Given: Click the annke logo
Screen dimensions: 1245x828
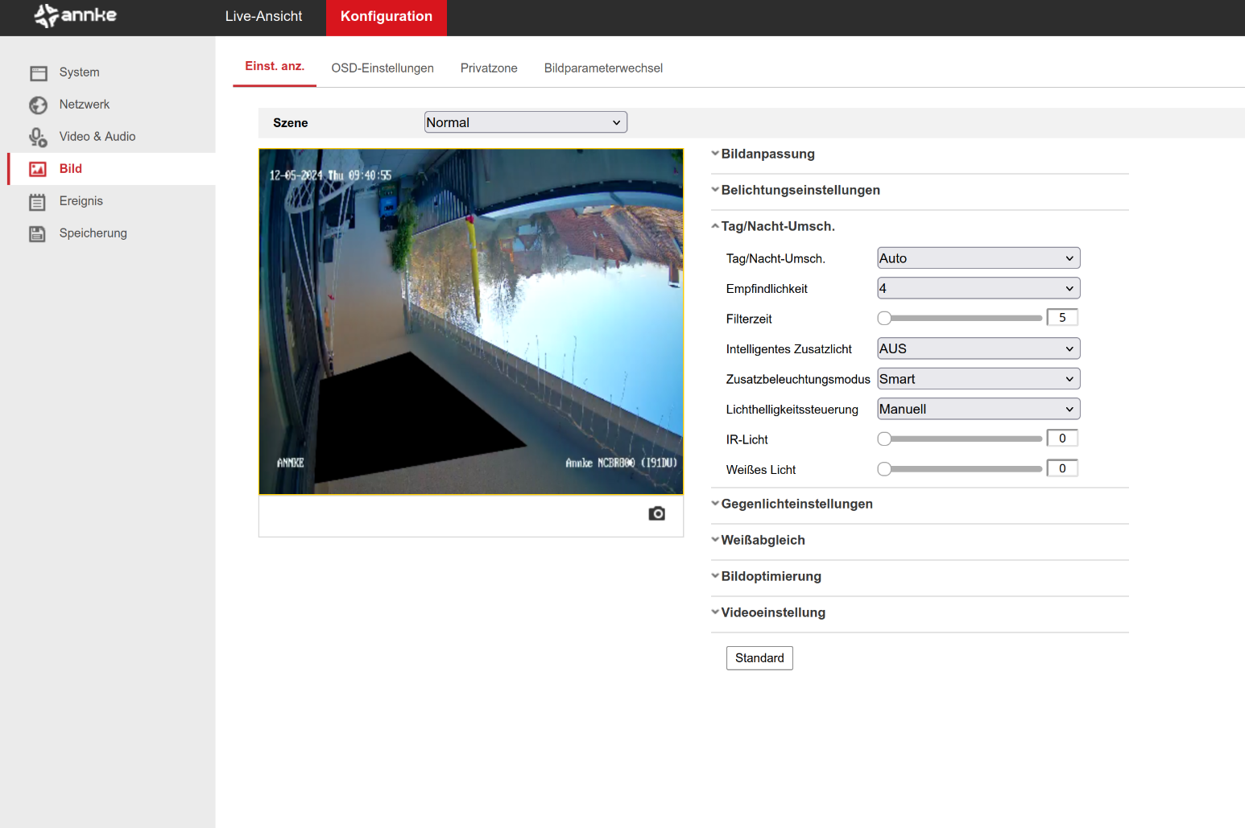Looking at the screenshot, I should click(76, 16).
